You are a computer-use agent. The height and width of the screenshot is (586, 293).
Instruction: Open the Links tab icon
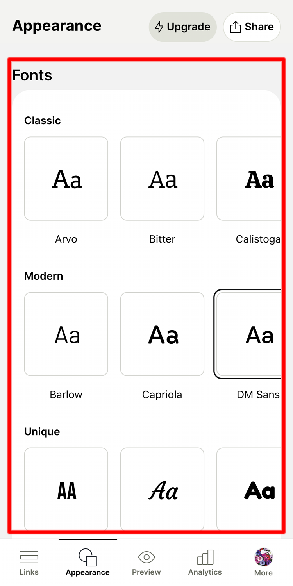tap(29, 557)
